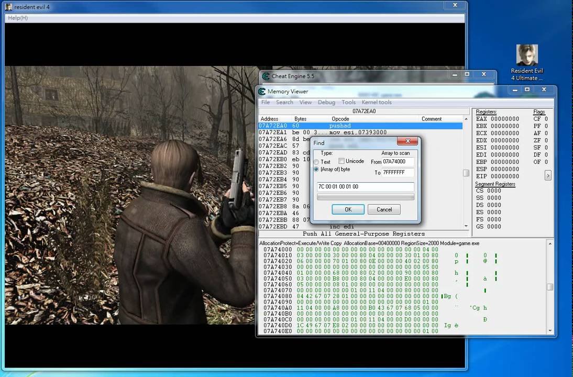Click the EIP register value
573x377 pixels.
[x=505, y=176]
